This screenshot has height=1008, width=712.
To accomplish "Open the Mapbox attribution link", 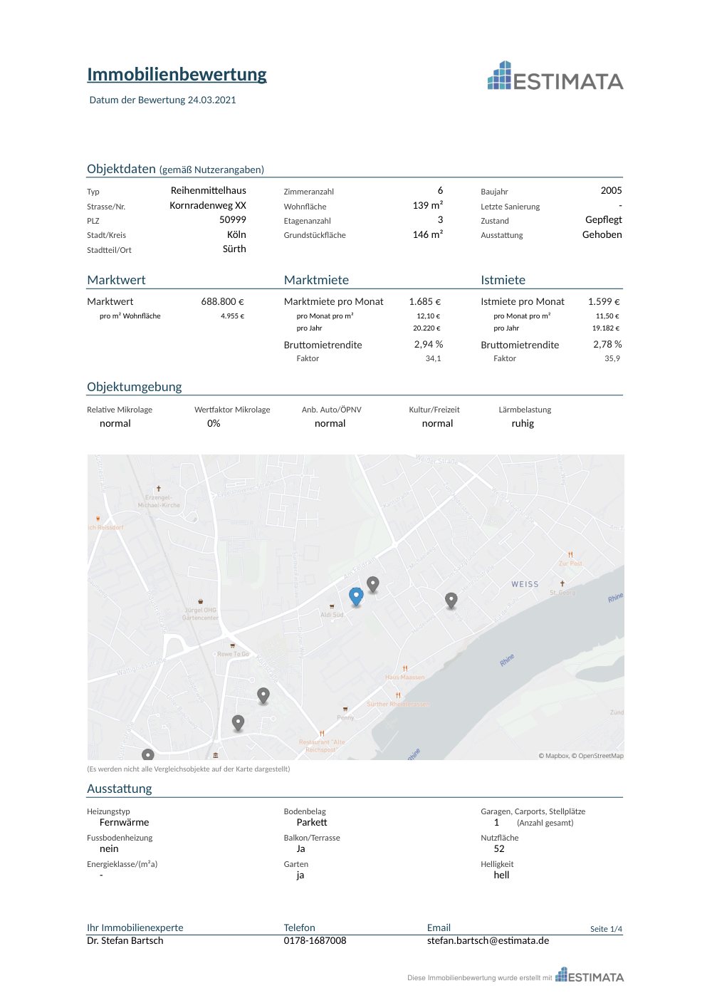I will [x=553, y=756].
